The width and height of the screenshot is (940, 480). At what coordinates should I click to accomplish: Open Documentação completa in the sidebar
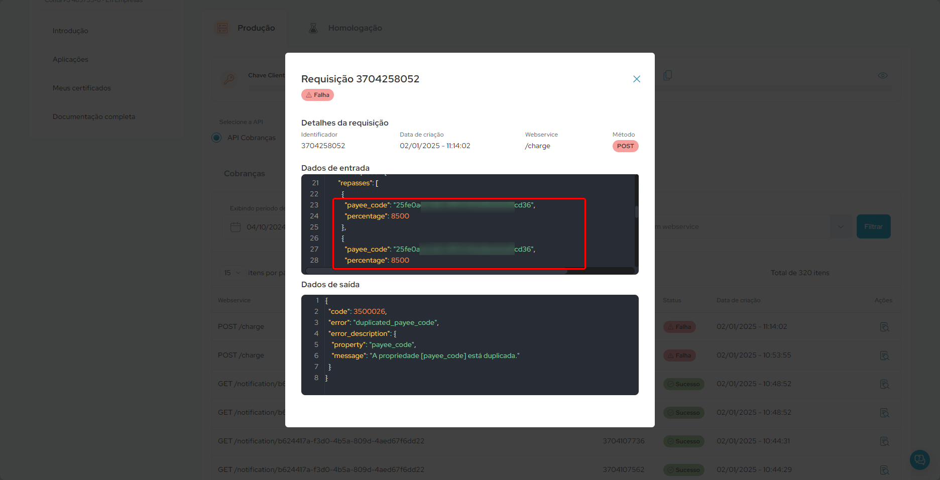94,116
